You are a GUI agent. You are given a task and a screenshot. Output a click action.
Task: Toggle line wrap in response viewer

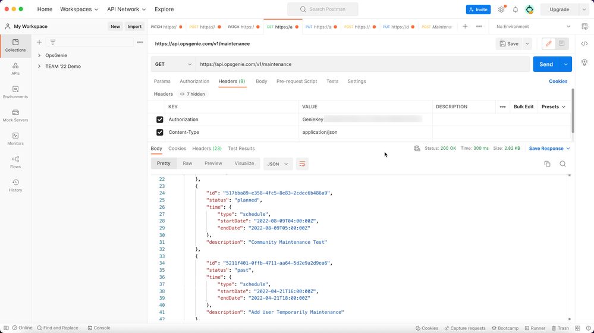click(302, 164)
